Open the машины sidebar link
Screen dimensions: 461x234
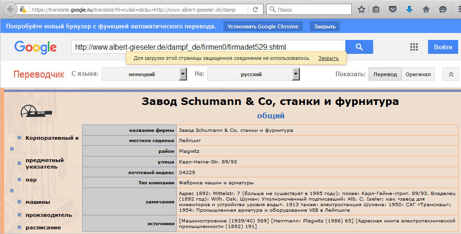coord(38,202)
